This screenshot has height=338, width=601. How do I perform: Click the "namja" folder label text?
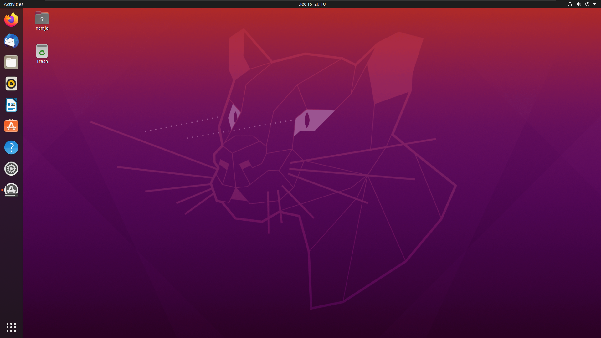tap(42, 28)
